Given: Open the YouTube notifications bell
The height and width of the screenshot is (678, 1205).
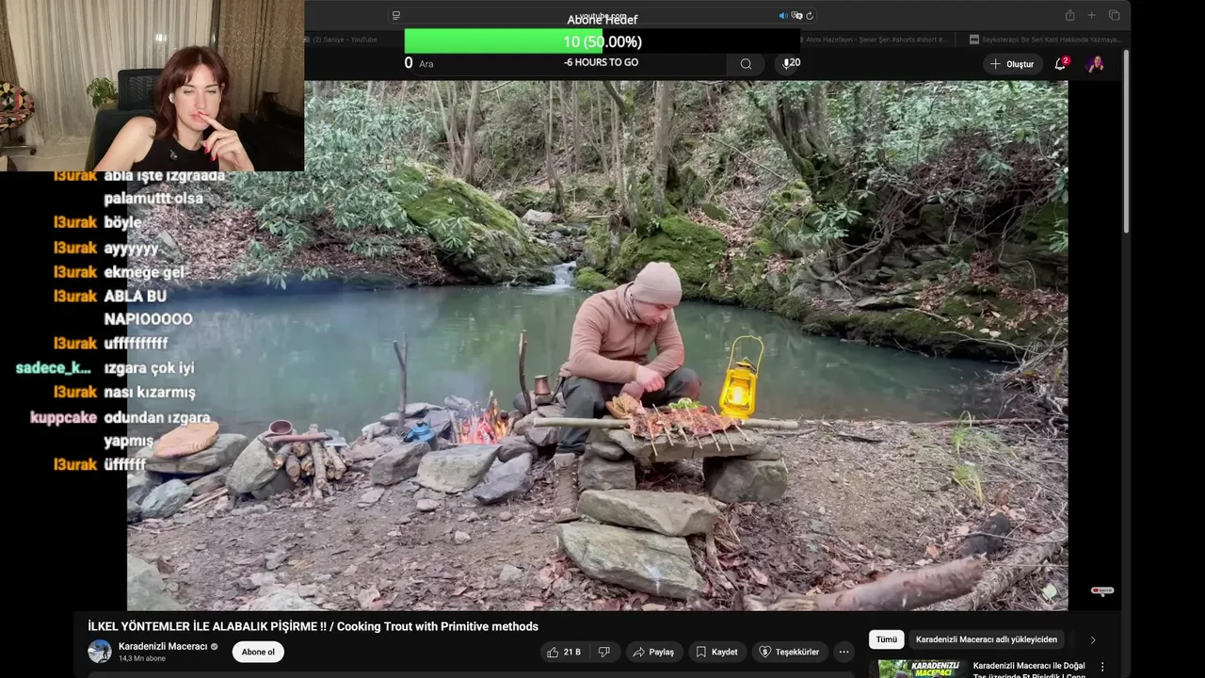Looking at the screenshot, I should point(1061,63).
